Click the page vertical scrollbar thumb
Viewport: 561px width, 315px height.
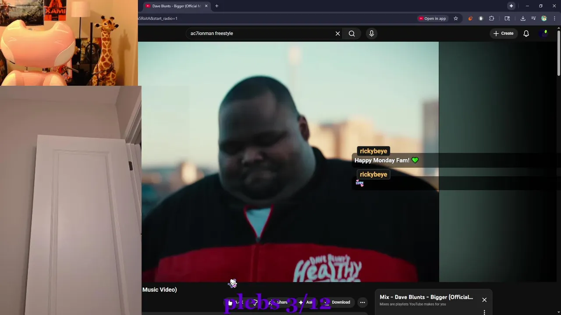558,52
